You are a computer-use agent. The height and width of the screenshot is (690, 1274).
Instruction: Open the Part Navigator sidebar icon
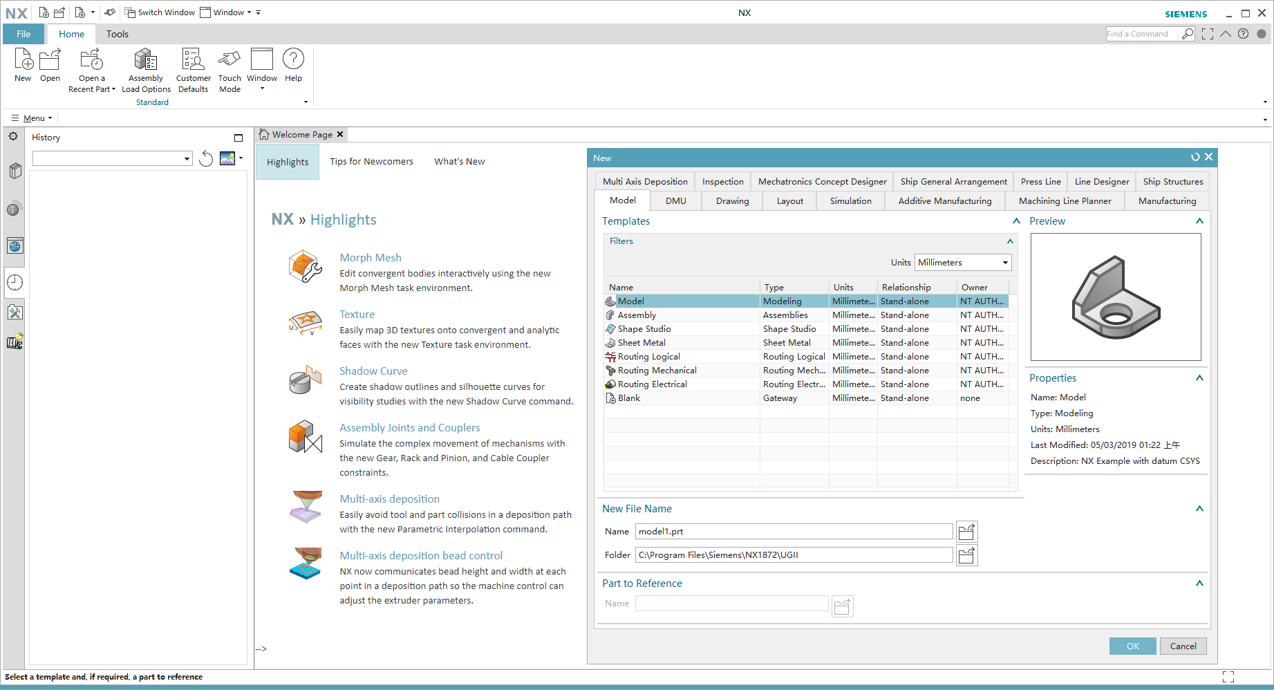click(15, 171)
